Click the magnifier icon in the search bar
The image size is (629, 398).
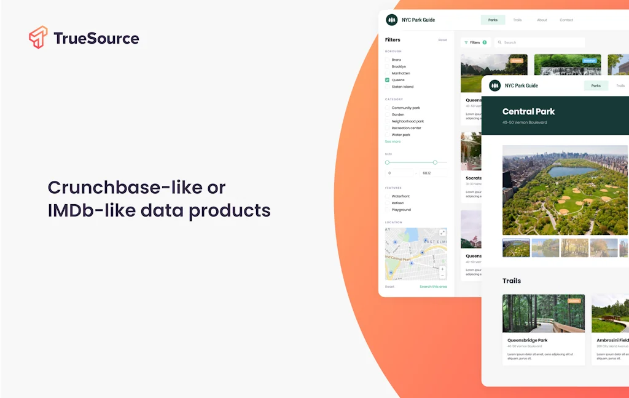coord(500,42)
